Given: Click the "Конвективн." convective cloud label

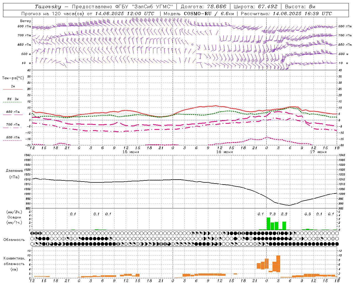Looking at the screenshot, I should click(14, 258).
